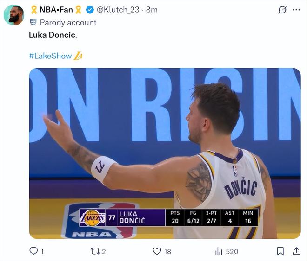The height and width of the screenshot is (261, 307).
Task: Repost the tweet using the retweet icon
Action: point(95,251)
